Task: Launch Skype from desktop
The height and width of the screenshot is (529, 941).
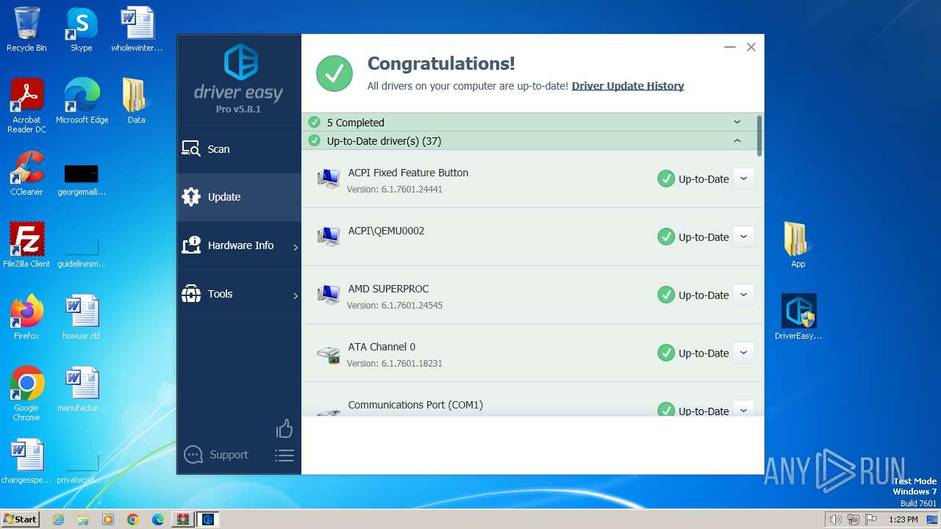Action: [82, 29]
